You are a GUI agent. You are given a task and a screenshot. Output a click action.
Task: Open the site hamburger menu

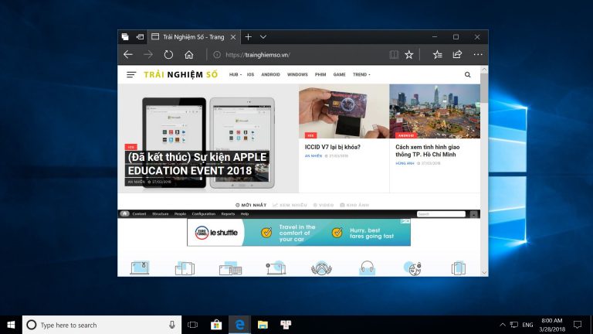pyautogui.click(x=131, y=74)
